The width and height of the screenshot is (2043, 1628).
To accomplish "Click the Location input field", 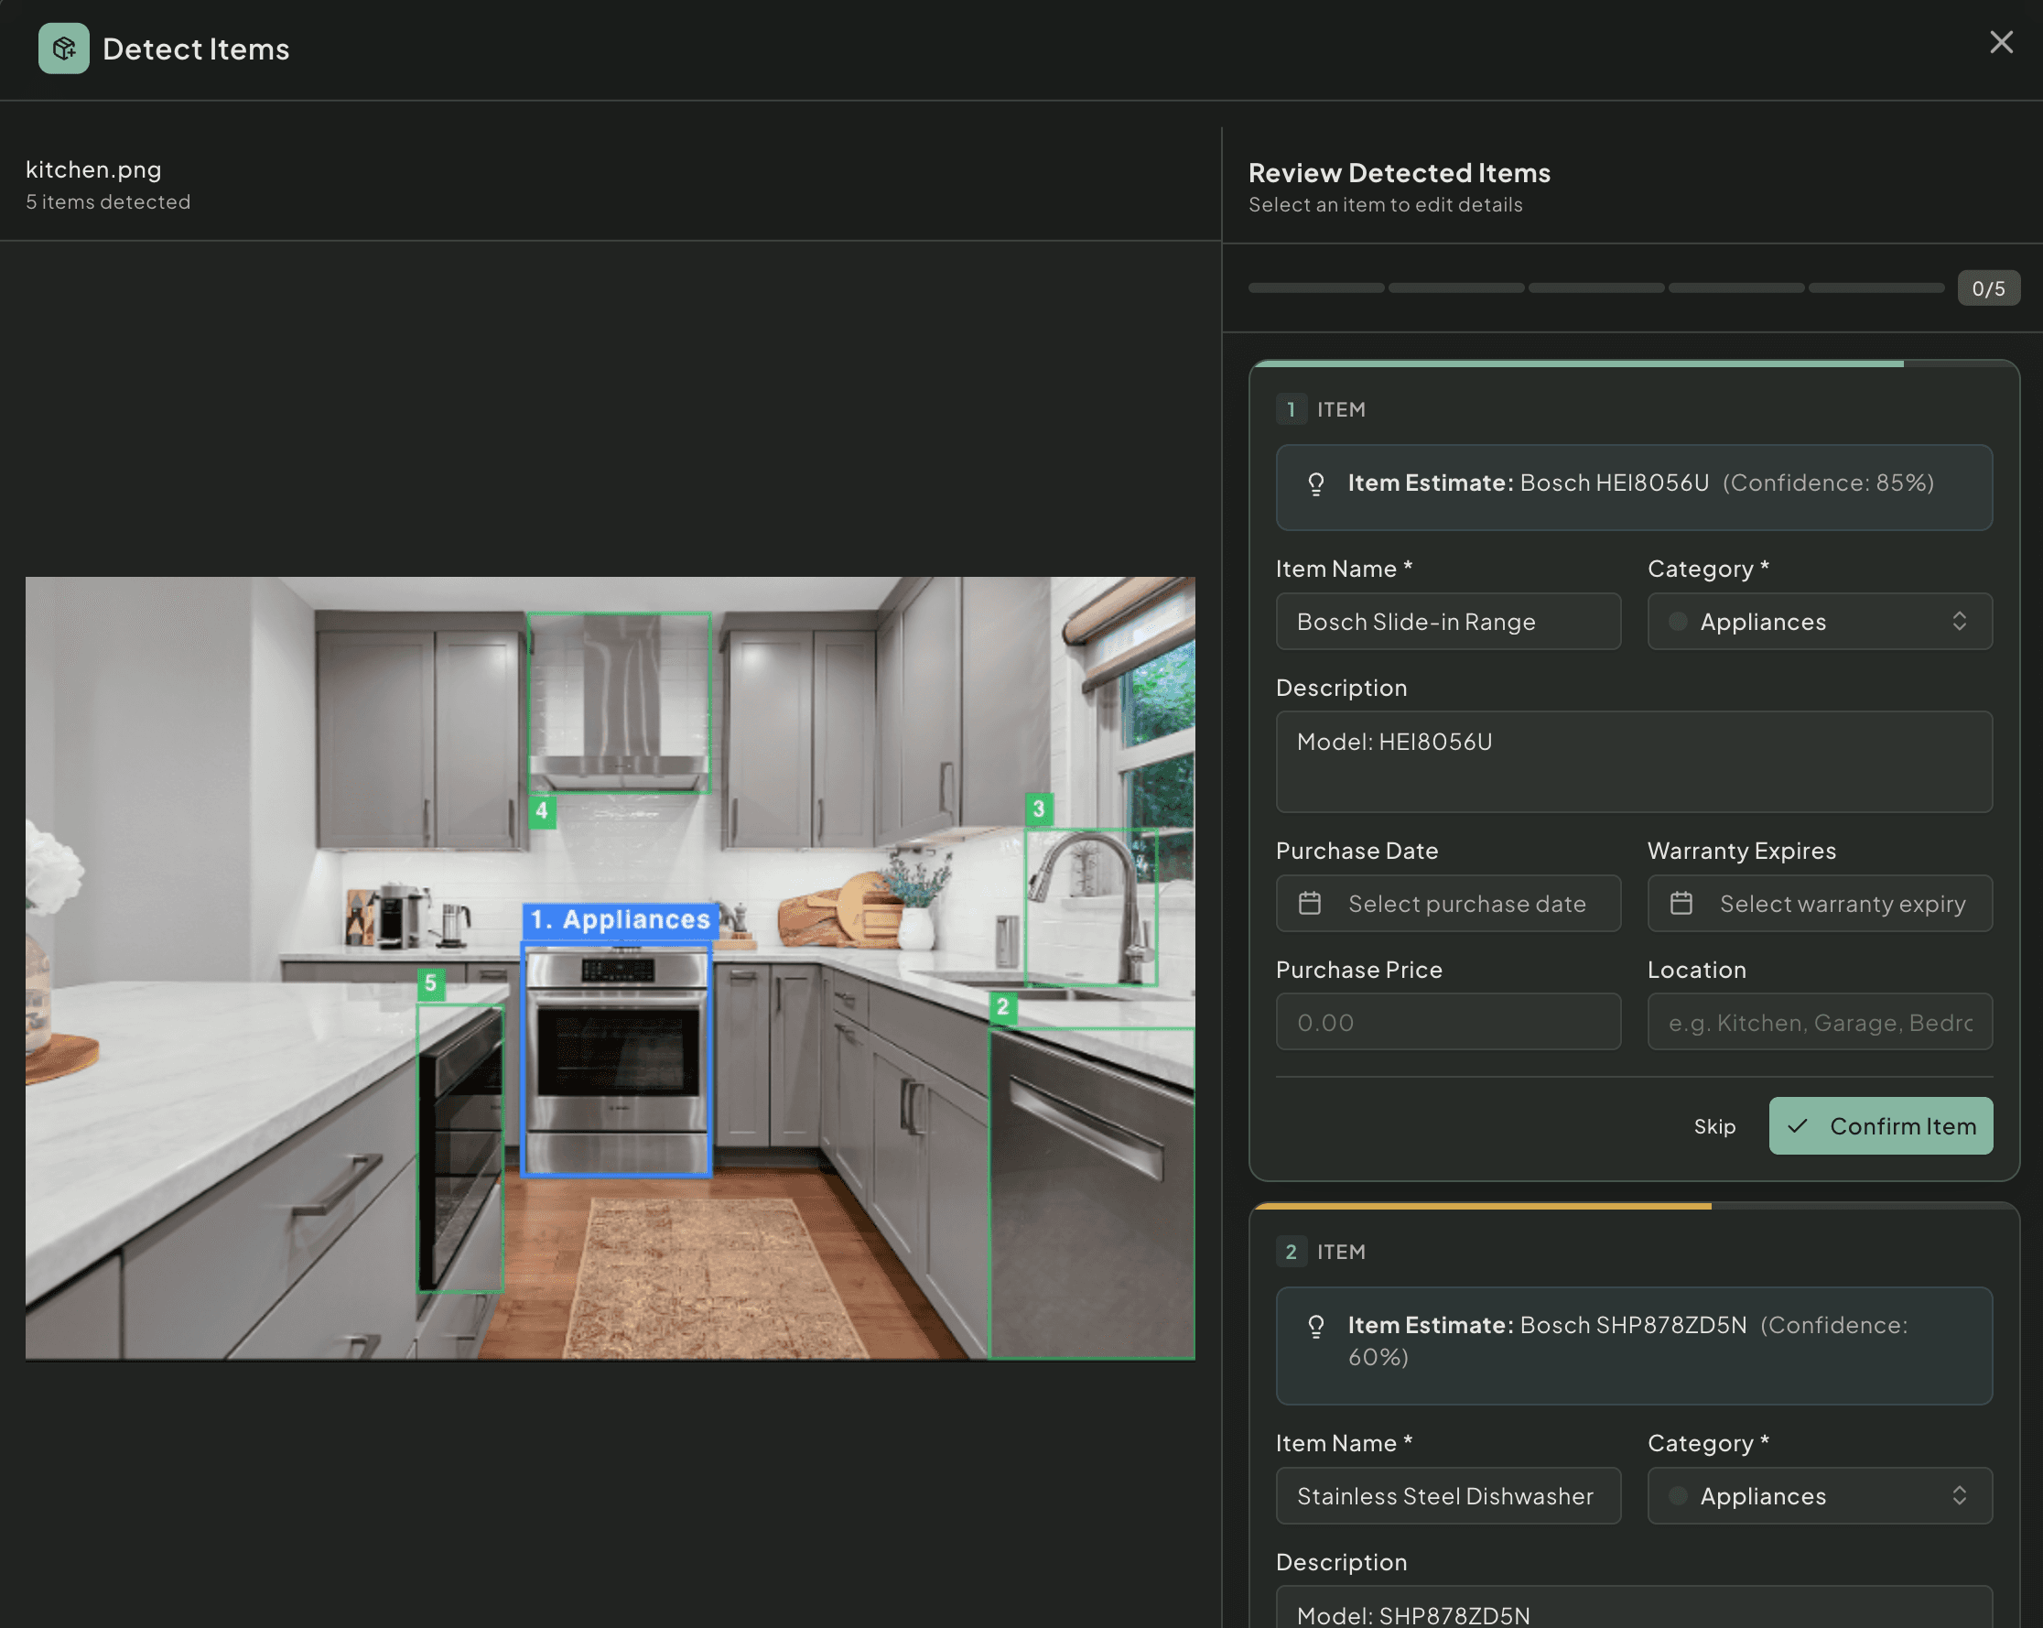I will (1819, 1022).
